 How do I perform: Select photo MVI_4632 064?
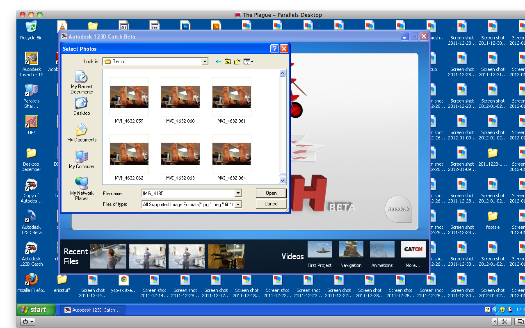[x=232, y=157]
